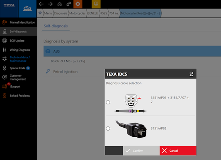Confirm the diagnosis cable selection

(x=141, y=151)
